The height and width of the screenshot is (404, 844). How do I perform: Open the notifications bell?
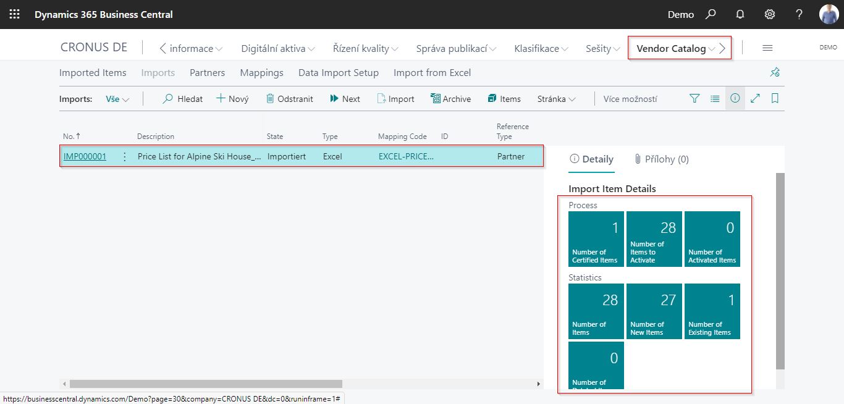coord(740,14)
